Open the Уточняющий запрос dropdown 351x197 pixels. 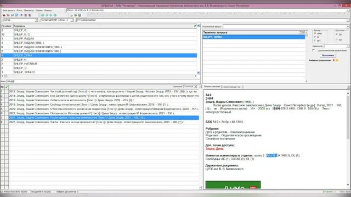click(348, 27)
